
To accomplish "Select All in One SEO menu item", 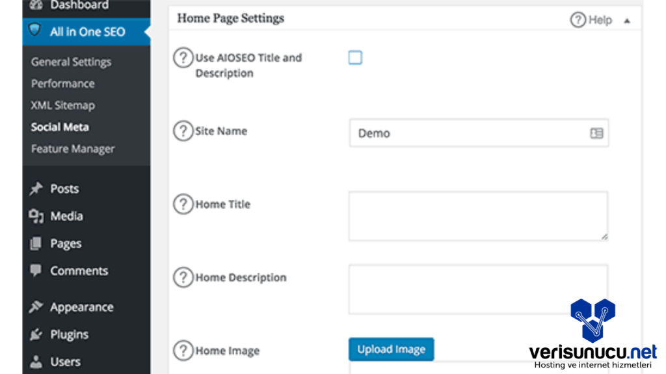I will (x=87, y=31).
